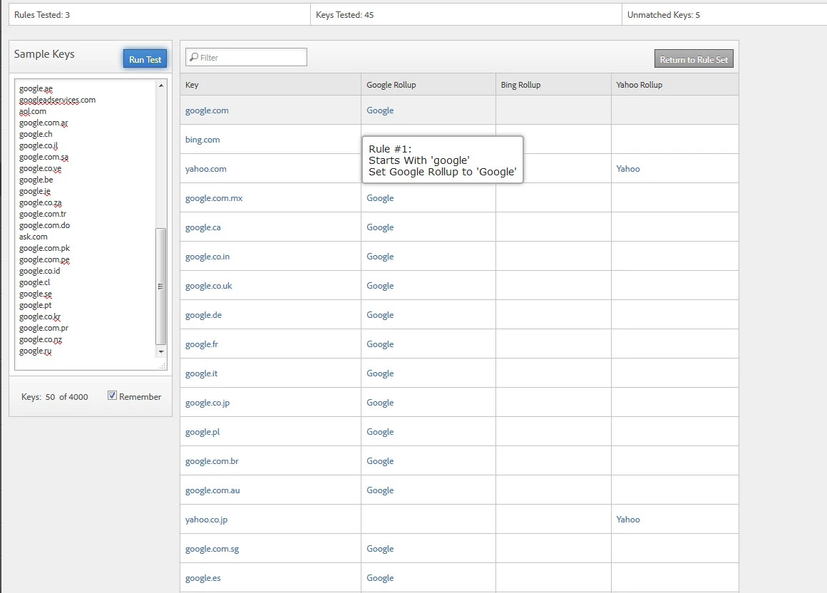Click Yahoo value in yahoo.com row
Image resolution: width=827 pixels, height=593 pixels.
628,169
